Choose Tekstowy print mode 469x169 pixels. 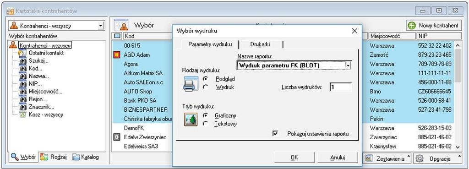pyautogui.click(x=205, y=124)
